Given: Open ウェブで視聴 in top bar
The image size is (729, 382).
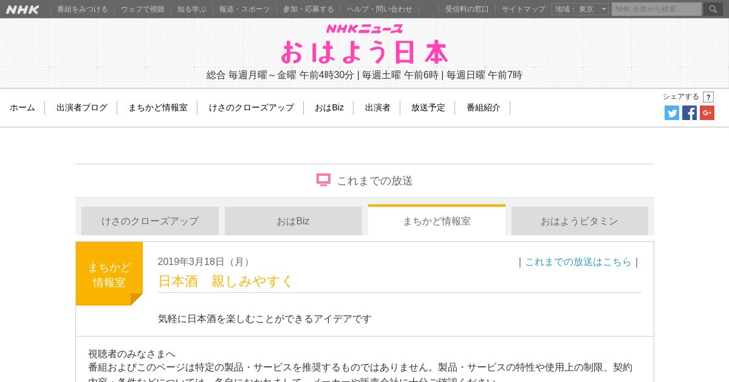Looking at the screenshot, I should click(143, 9).
